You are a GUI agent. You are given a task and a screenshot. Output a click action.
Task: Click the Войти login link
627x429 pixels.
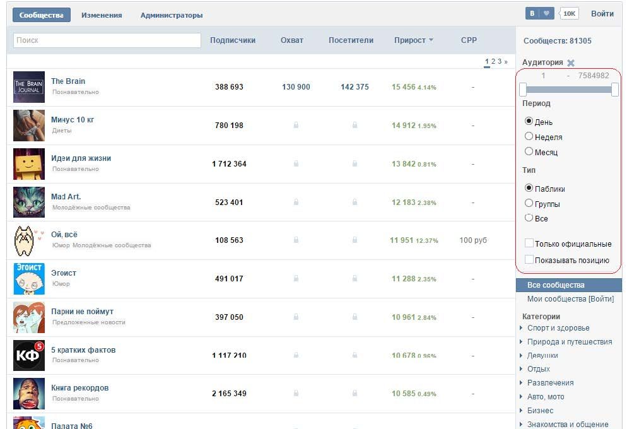pos(602,14)
